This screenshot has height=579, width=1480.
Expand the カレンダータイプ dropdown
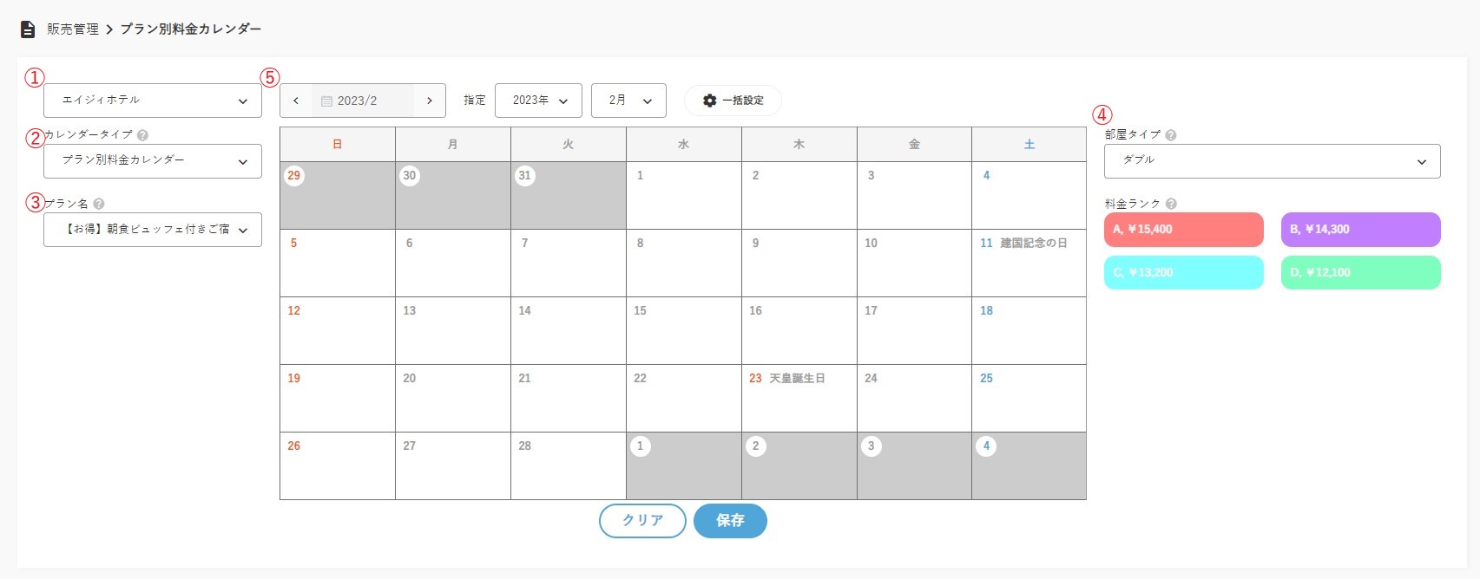click(153, 161)
